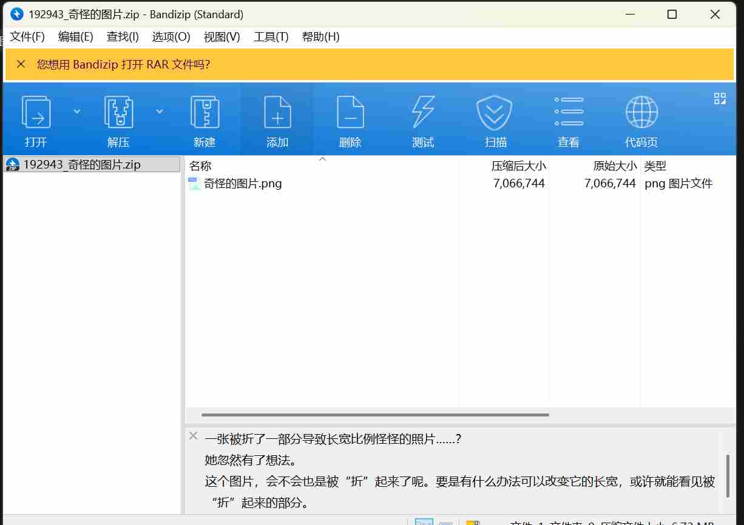Open the 工具(T) menu

coord(271,37)
